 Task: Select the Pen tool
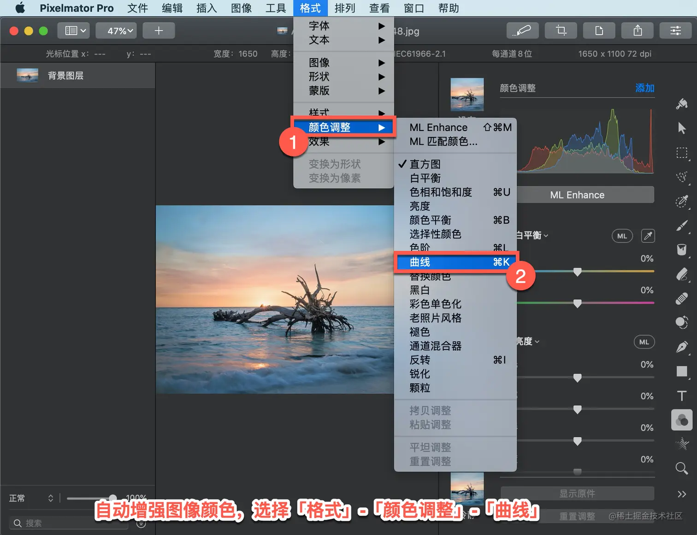[x=682, y=347]
